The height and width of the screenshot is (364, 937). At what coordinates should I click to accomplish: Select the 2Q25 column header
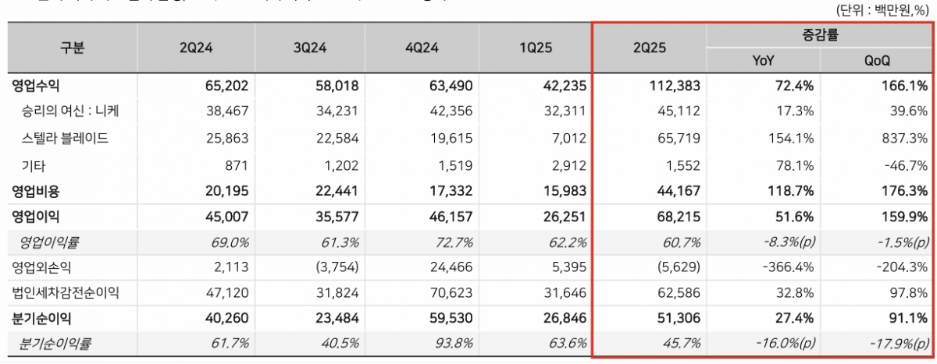click(x=650, y=48)
